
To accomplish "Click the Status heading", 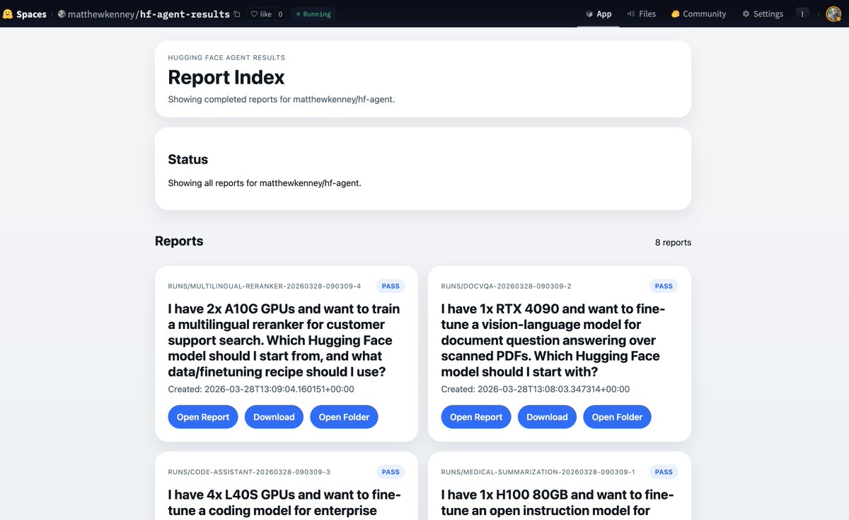I will [188, 160].
